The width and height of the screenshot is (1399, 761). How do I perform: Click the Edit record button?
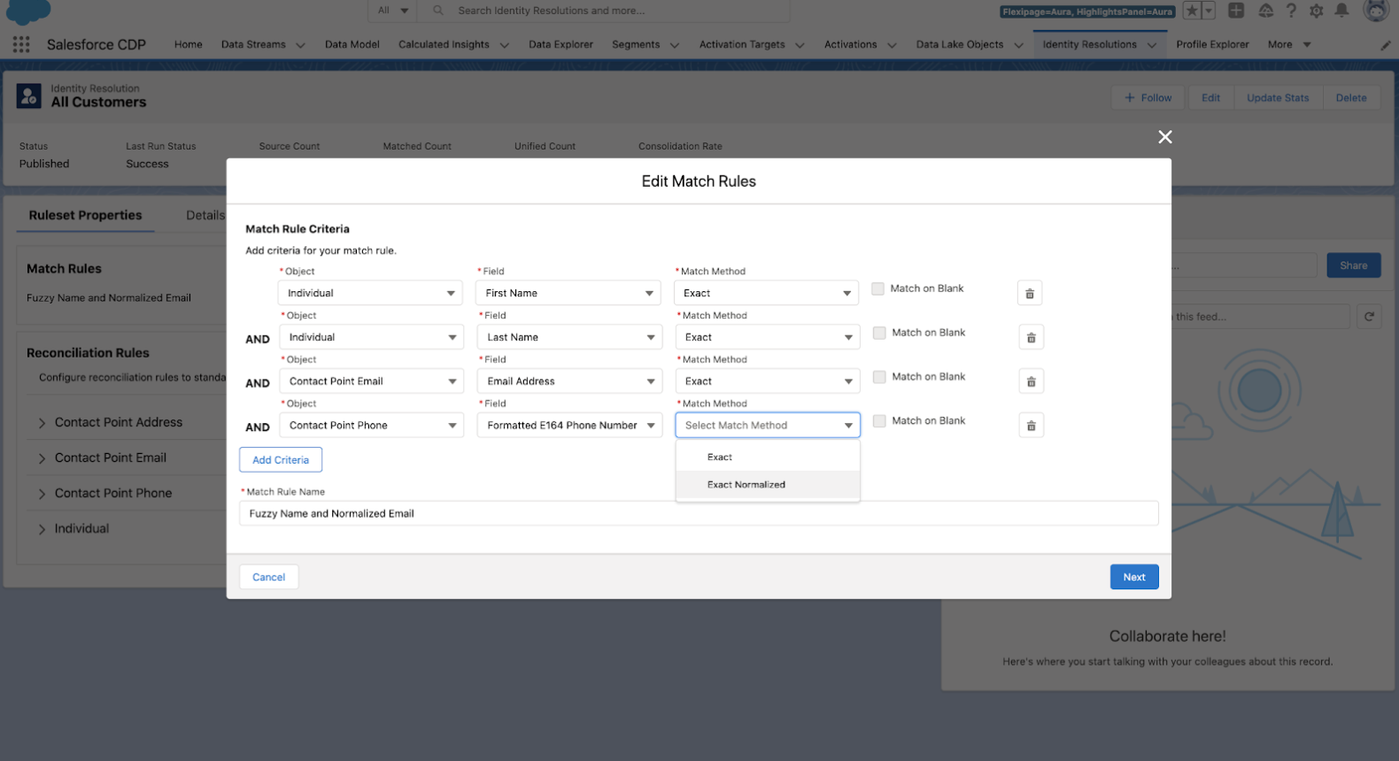coord(1210,98)
